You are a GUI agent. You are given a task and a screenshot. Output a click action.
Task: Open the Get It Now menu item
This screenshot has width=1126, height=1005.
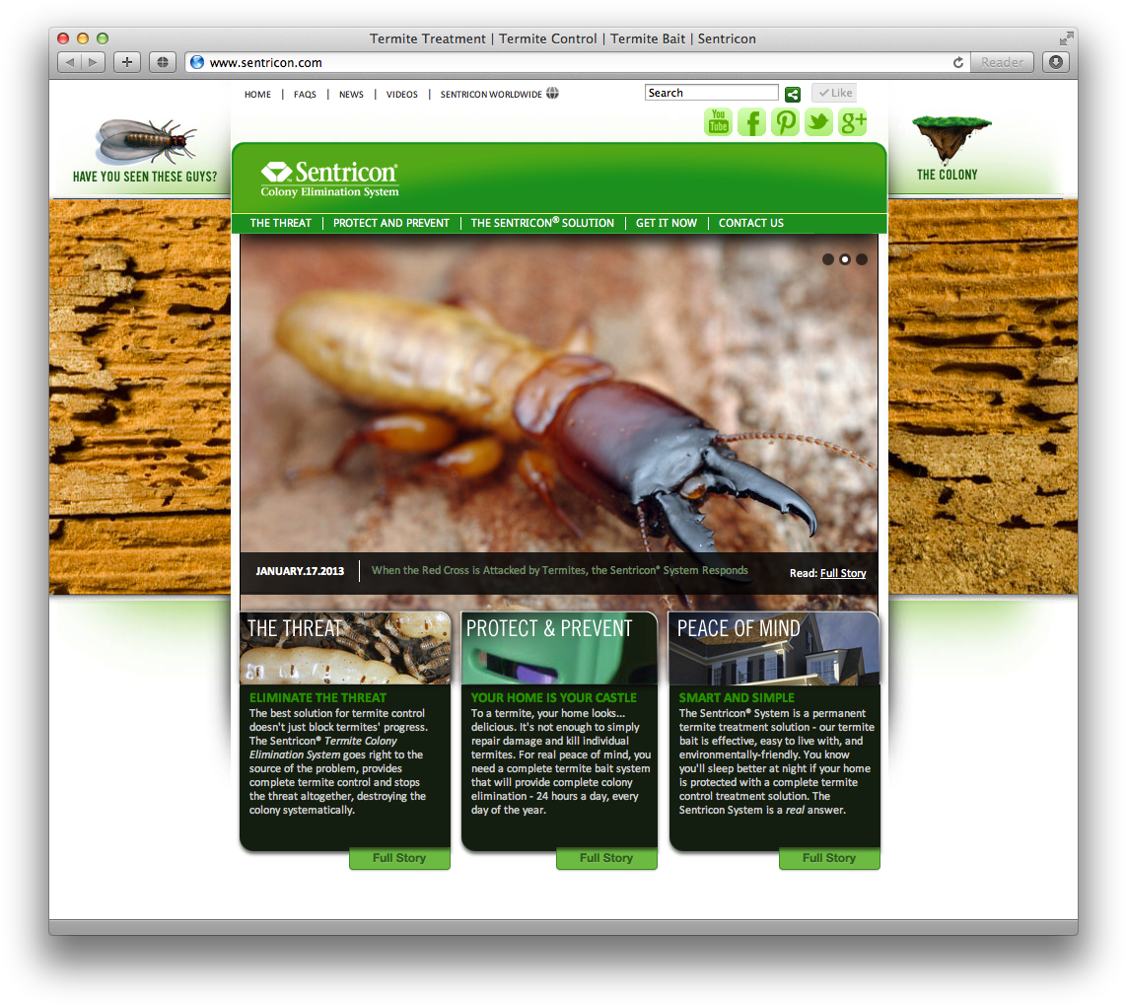click(667, 223)
